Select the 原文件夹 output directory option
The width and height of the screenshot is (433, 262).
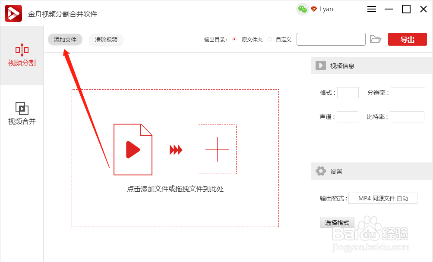coord(234,39)
